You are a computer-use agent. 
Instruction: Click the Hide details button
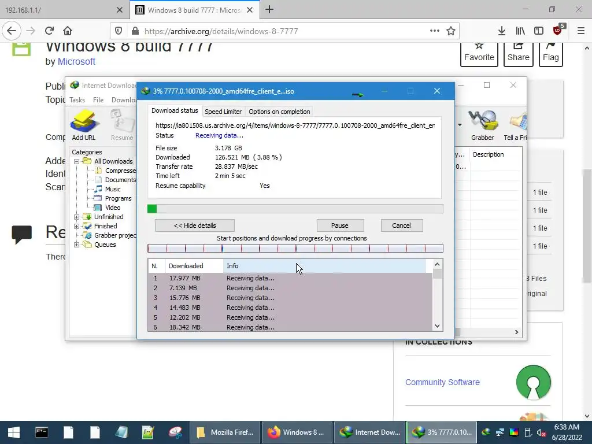195,225
